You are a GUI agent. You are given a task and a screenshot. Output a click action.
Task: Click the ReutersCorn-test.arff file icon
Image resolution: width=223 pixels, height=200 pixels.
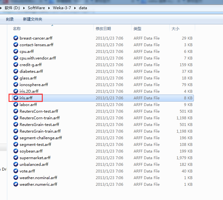(x=16, y=111)
